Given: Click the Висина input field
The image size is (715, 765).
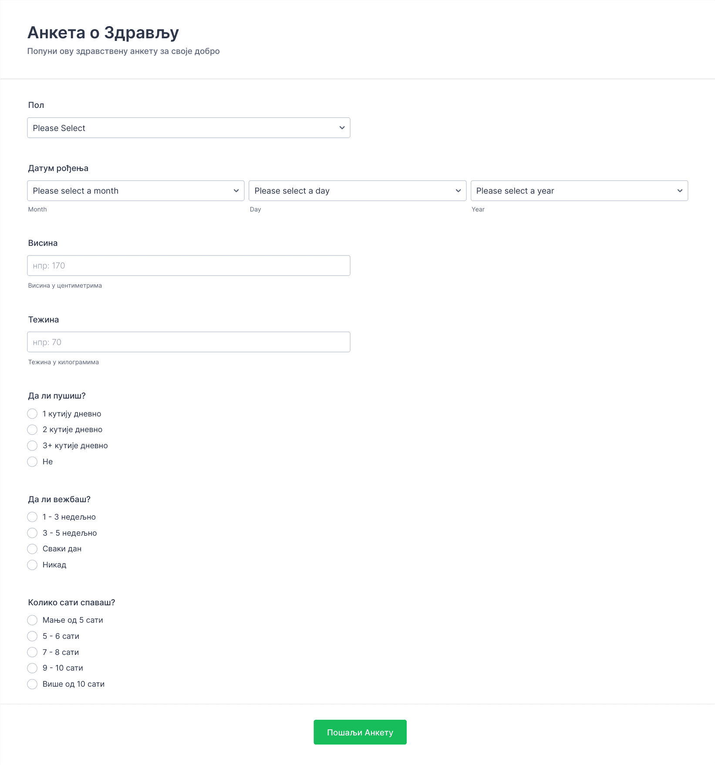Looking at the screenshot, I should pyautogui.click(x=189, y=265).
